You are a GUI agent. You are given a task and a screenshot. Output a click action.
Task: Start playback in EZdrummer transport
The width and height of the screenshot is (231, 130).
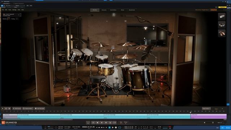click(102, 122)
